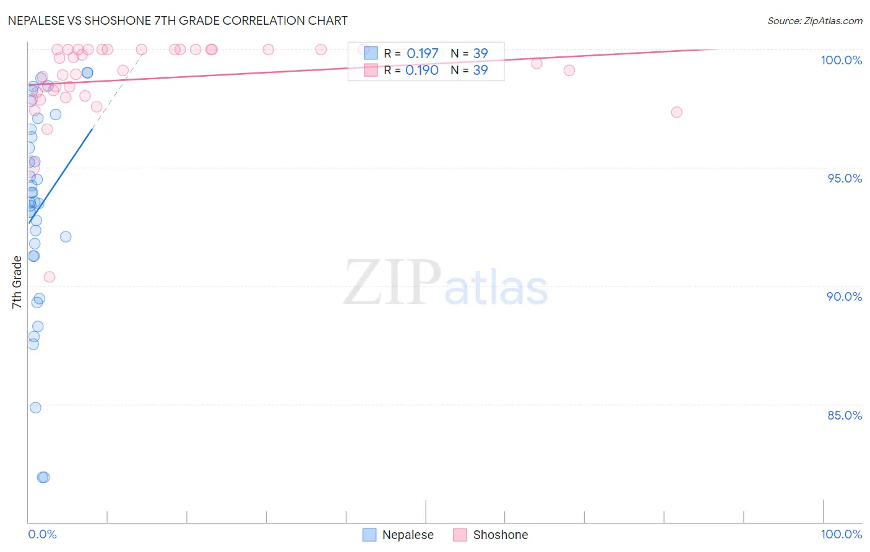Click the N = 39 value for Shoshone

point(469,70)
